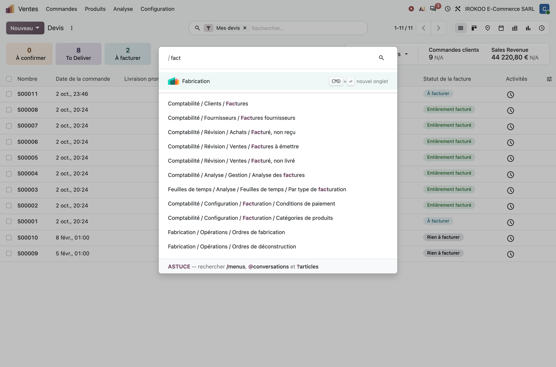Image resolution: width=556 pixels, height=367 pixels.
Task: Open the AI assistant icon in top bar
Action: tap(422, 9)
